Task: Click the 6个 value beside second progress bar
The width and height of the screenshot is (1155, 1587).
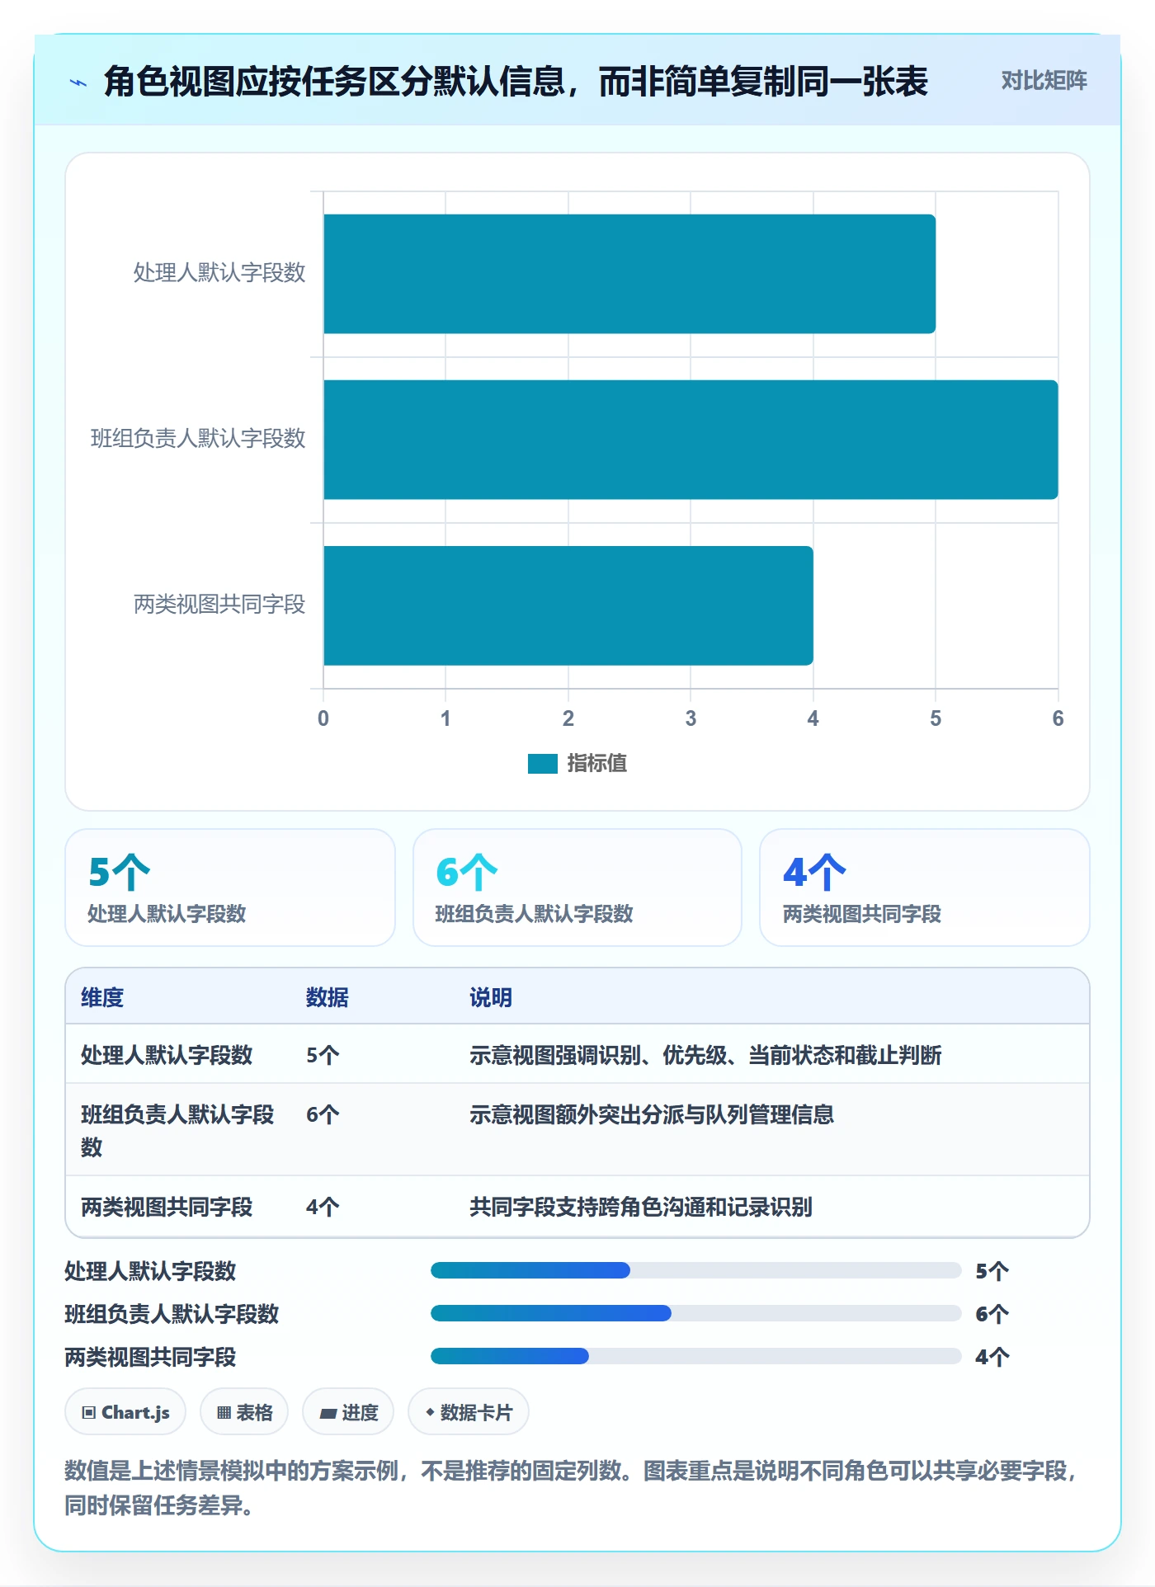Action: [992, 1314]
